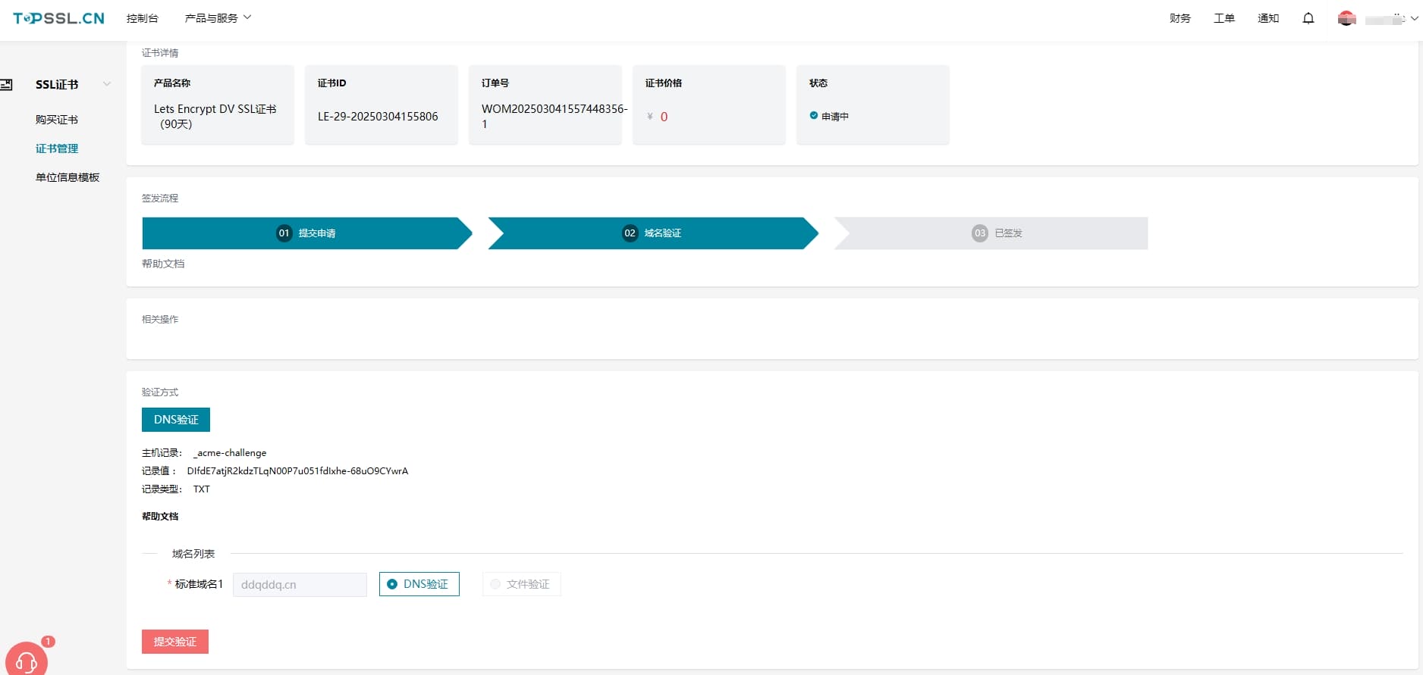Click step 02 domain verification circle
Viewport: 1423px width, 675px height.
point(630,233)
